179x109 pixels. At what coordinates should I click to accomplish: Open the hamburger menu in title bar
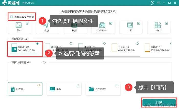(158, 3)
